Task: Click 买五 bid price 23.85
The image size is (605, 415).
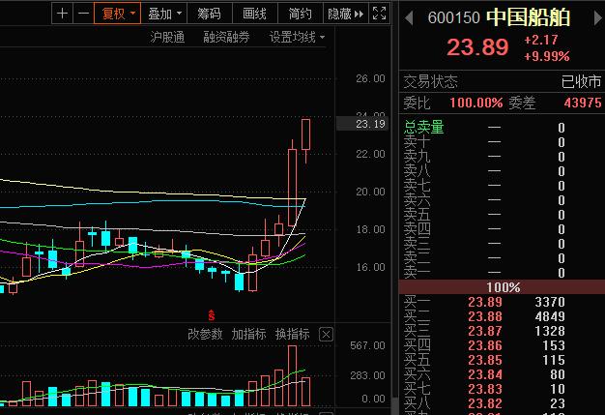Action: (x=485, y=360)
